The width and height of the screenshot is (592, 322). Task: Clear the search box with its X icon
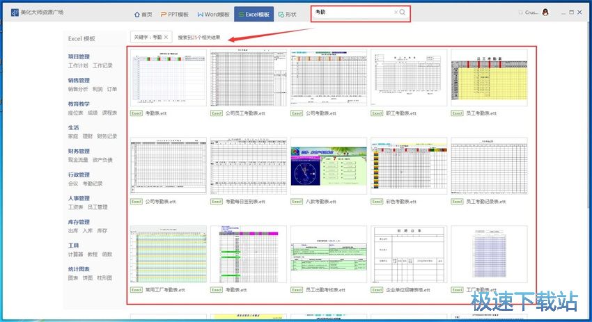point(396,12)
